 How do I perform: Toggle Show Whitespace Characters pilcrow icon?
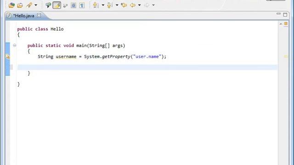tap(82, 5)
